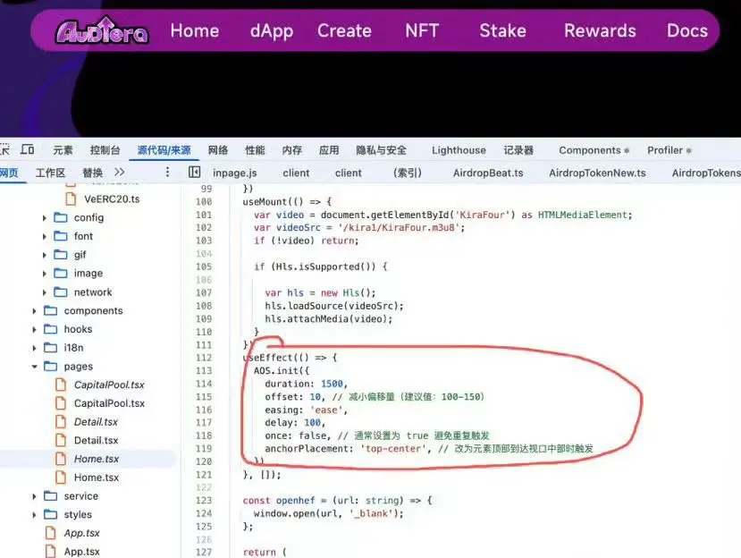Expand the styles folder

click(34, 514)
